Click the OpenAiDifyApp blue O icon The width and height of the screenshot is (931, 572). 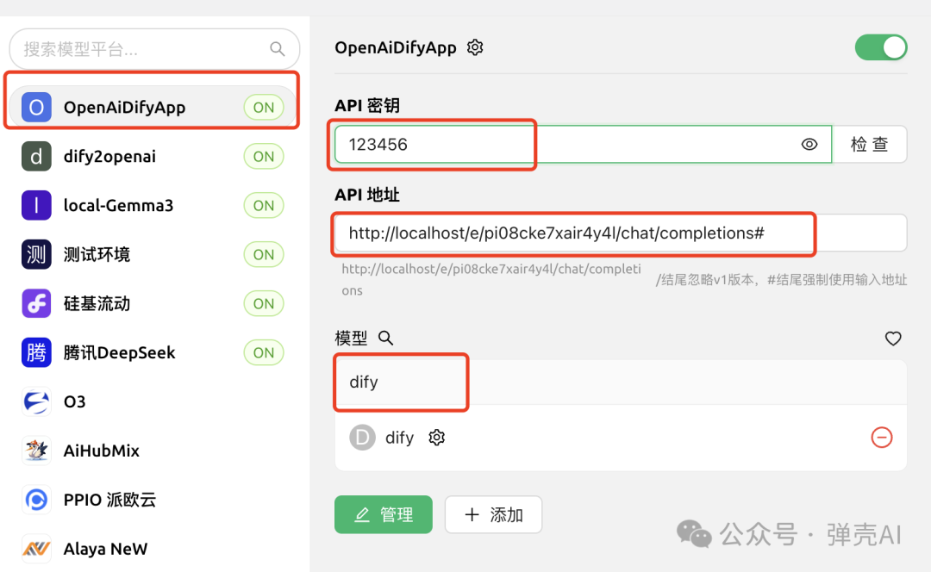point(36,108)
